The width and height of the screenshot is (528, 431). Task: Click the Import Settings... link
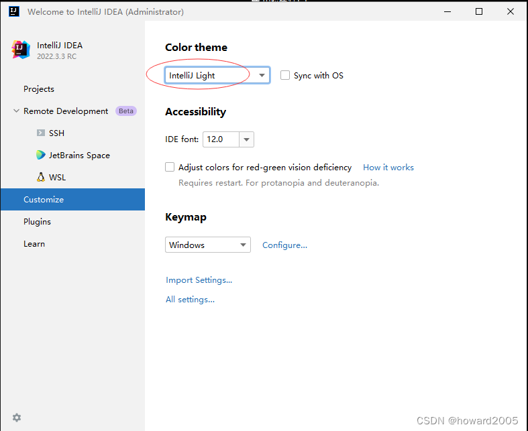pyautogui.click(x=199, y=280)
